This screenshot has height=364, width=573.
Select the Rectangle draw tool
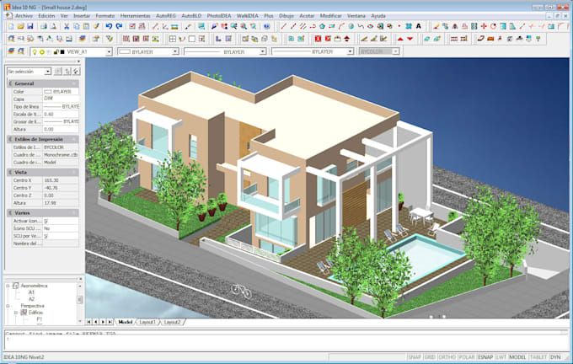(332, 26)
